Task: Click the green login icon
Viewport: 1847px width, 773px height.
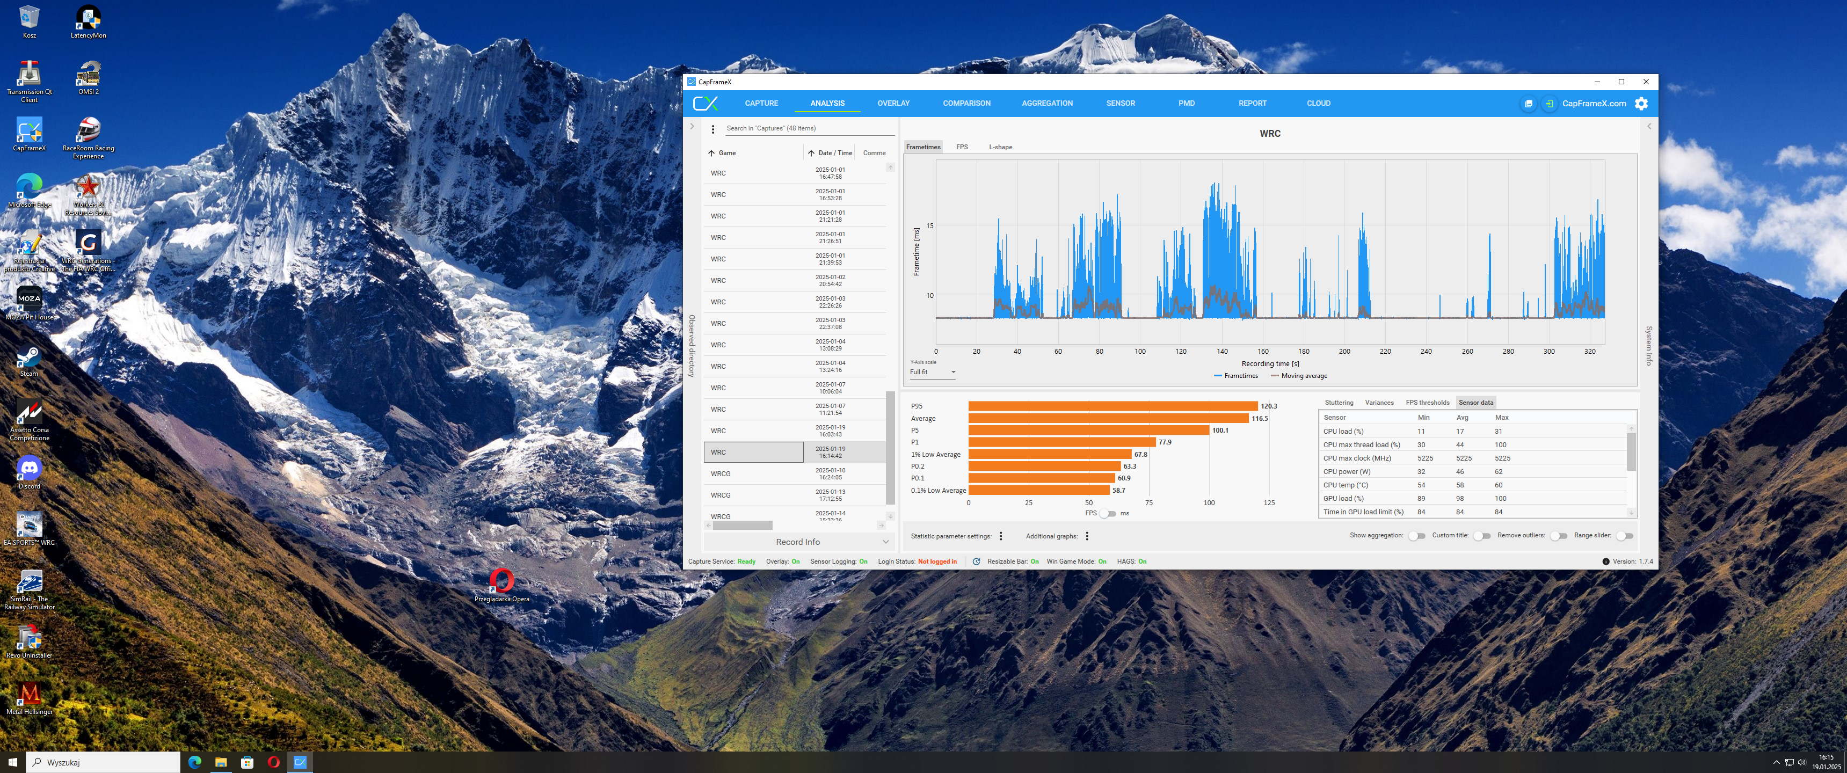Action: point(1548,103)
